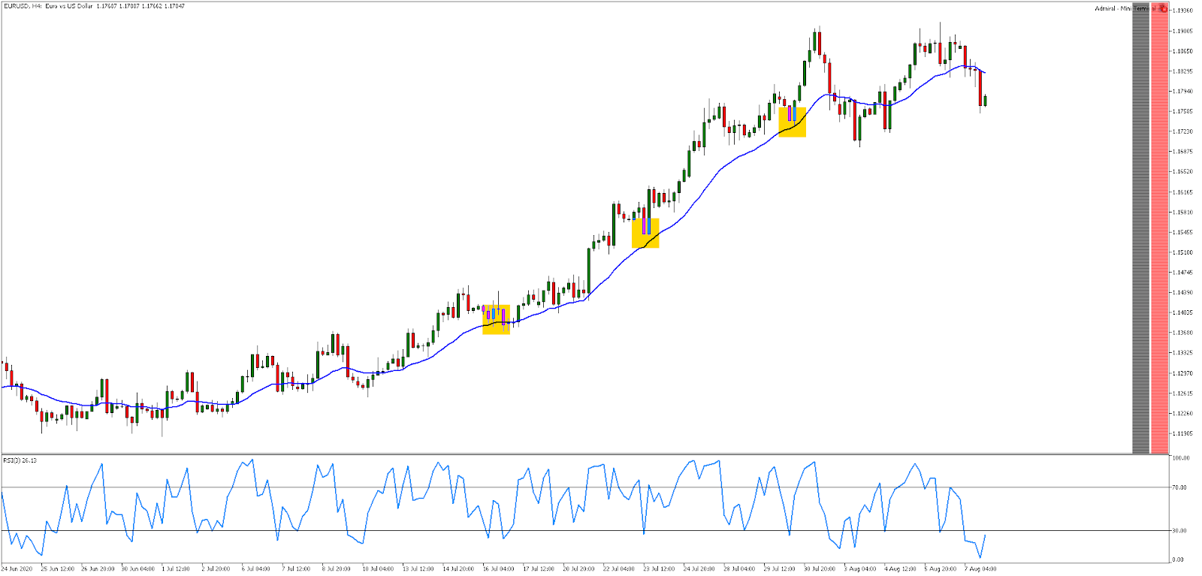This screenshot has width=1202, height=576.
Task: Click the 25 Jun 12:00 time label
Action: pyautogui.click(x=57, y=569)
